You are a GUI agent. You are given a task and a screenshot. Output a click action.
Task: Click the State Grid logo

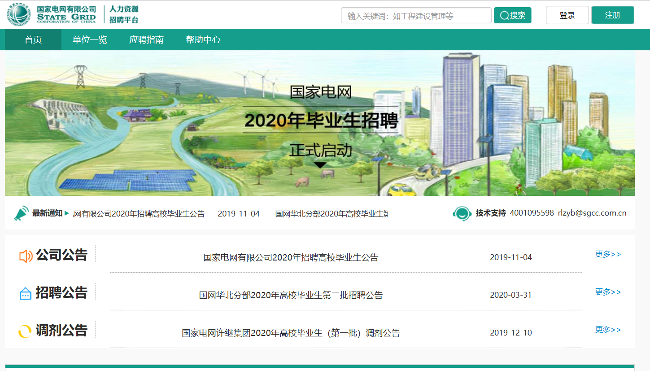point(52,14)
